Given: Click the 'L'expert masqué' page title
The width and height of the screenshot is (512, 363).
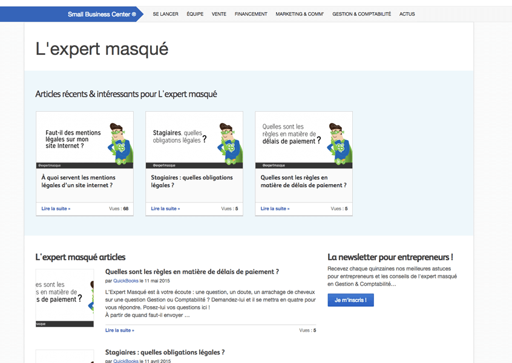Looking at the screenshot, I should click(x=102, y=49).
